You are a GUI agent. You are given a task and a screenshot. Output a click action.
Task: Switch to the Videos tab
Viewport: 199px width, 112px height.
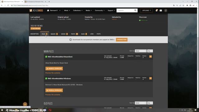pyautogui.click(x=64, y=34)
